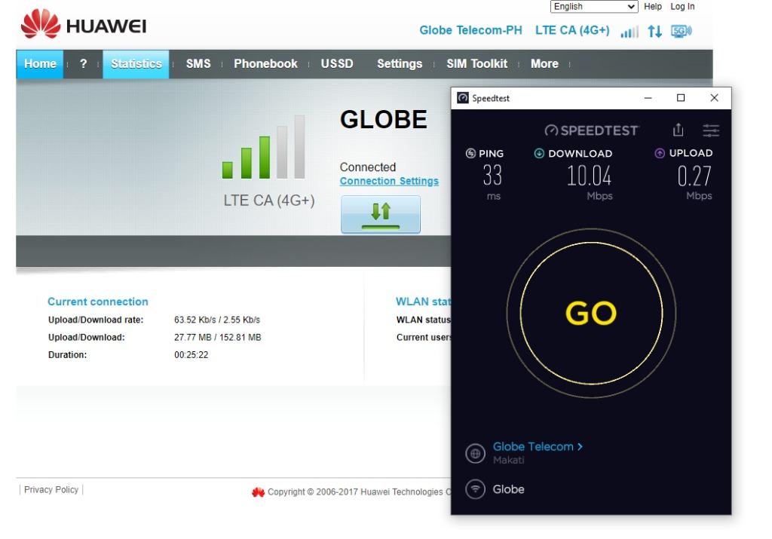This screenshot has width=772, height=539.
Task: Toggle the mobile data connection button
Action: [x=380, y=214]
